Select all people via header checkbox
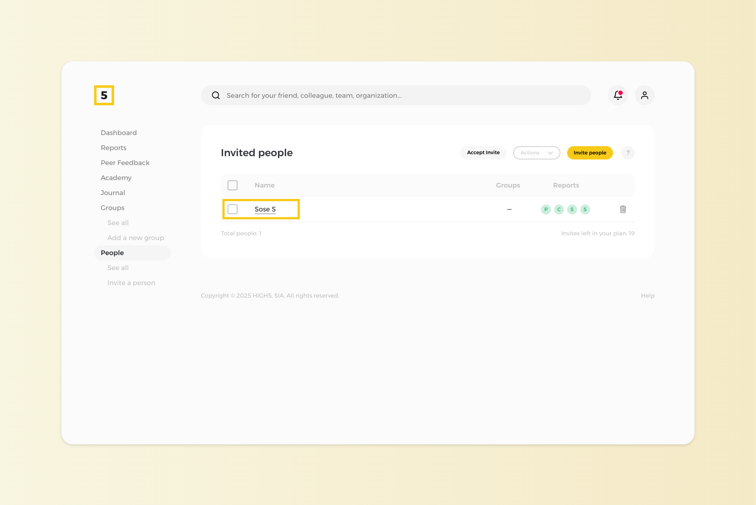The width and height of the screenshot is (756, 505). [x=232, y=185]
